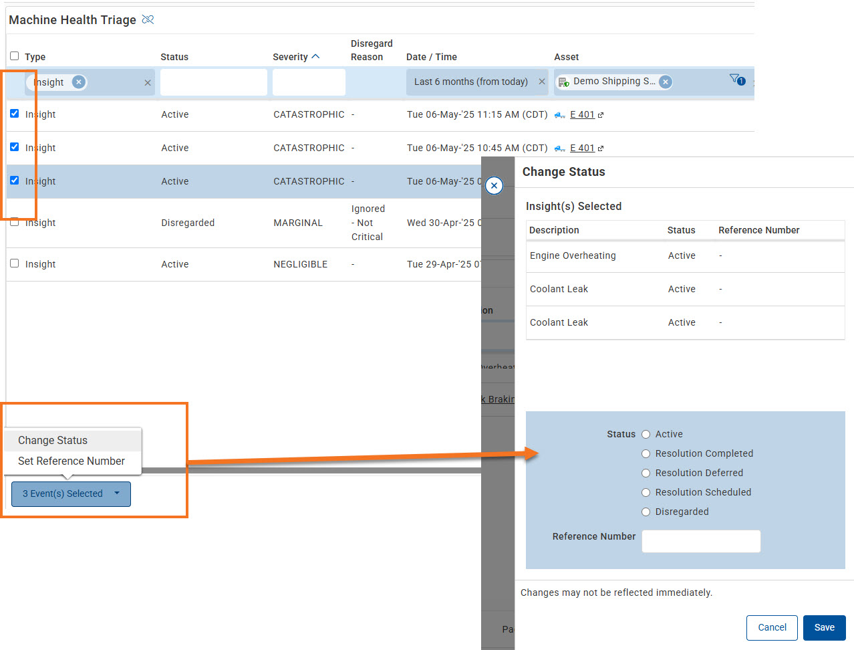Sort by the Date / Time column header
Screen dimensions: 854x650
[432, 57]
